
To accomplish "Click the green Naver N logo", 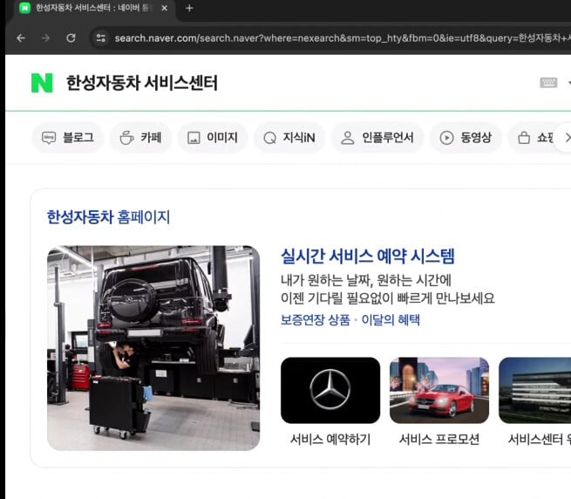I will tap(42, 83).
